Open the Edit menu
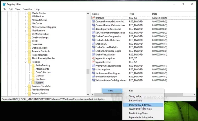Image resolution: width=198 pixels, height=121 pixels. [x=11, y=9]
